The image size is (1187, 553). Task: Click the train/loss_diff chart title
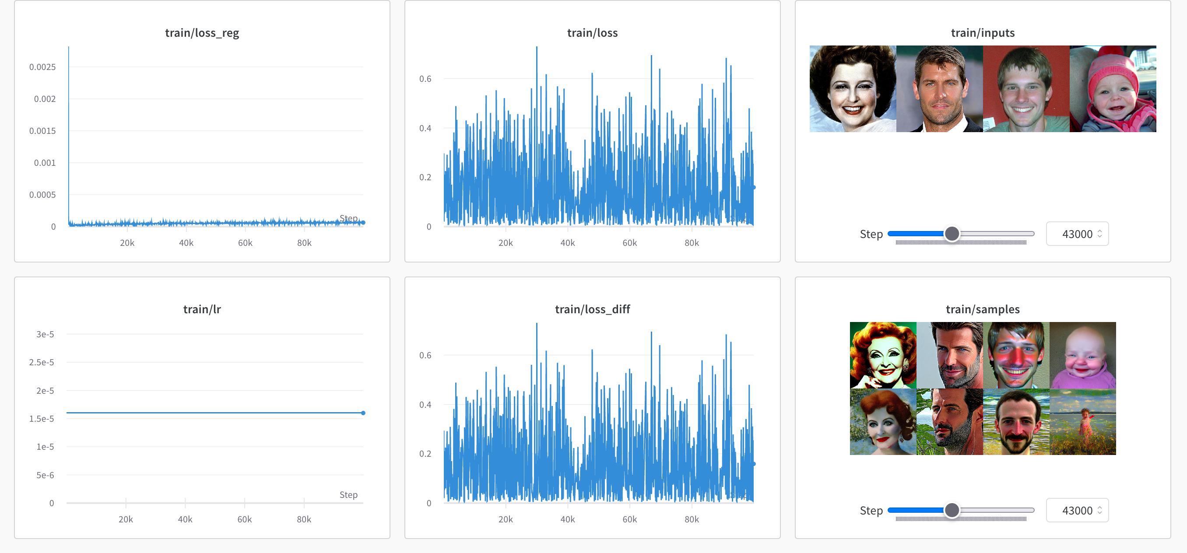(592, 309)
